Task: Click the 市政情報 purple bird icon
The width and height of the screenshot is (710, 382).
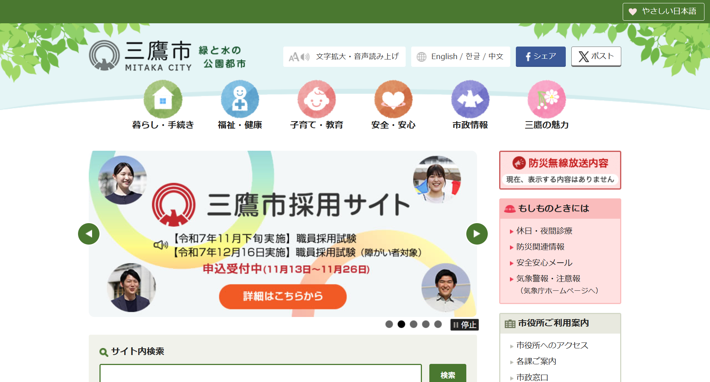Action: (x=470, y=99)
